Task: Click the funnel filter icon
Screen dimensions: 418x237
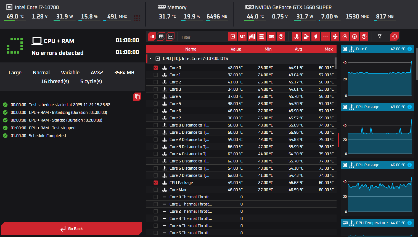Action: tap(380, 36)
